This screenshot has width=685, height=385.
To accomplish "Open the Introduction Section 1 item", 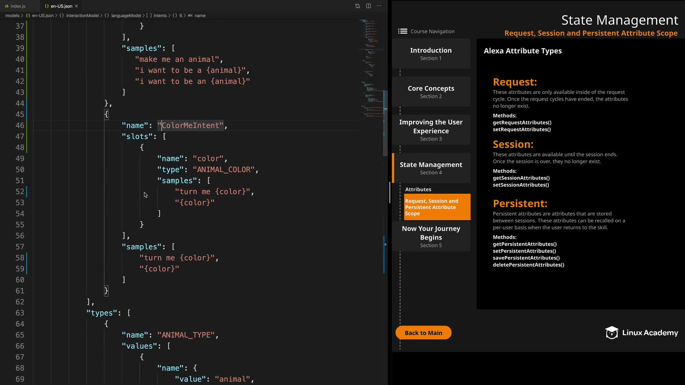I will 431,53.
